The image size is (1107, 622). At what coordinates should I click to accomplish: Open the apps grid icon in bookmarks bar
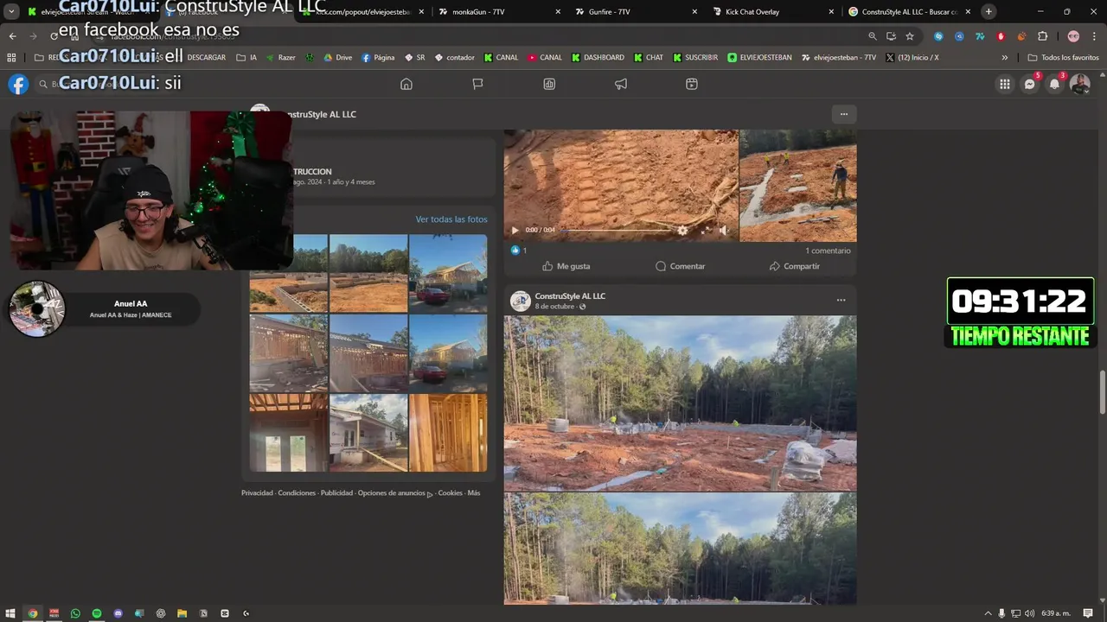click(11, 58)
